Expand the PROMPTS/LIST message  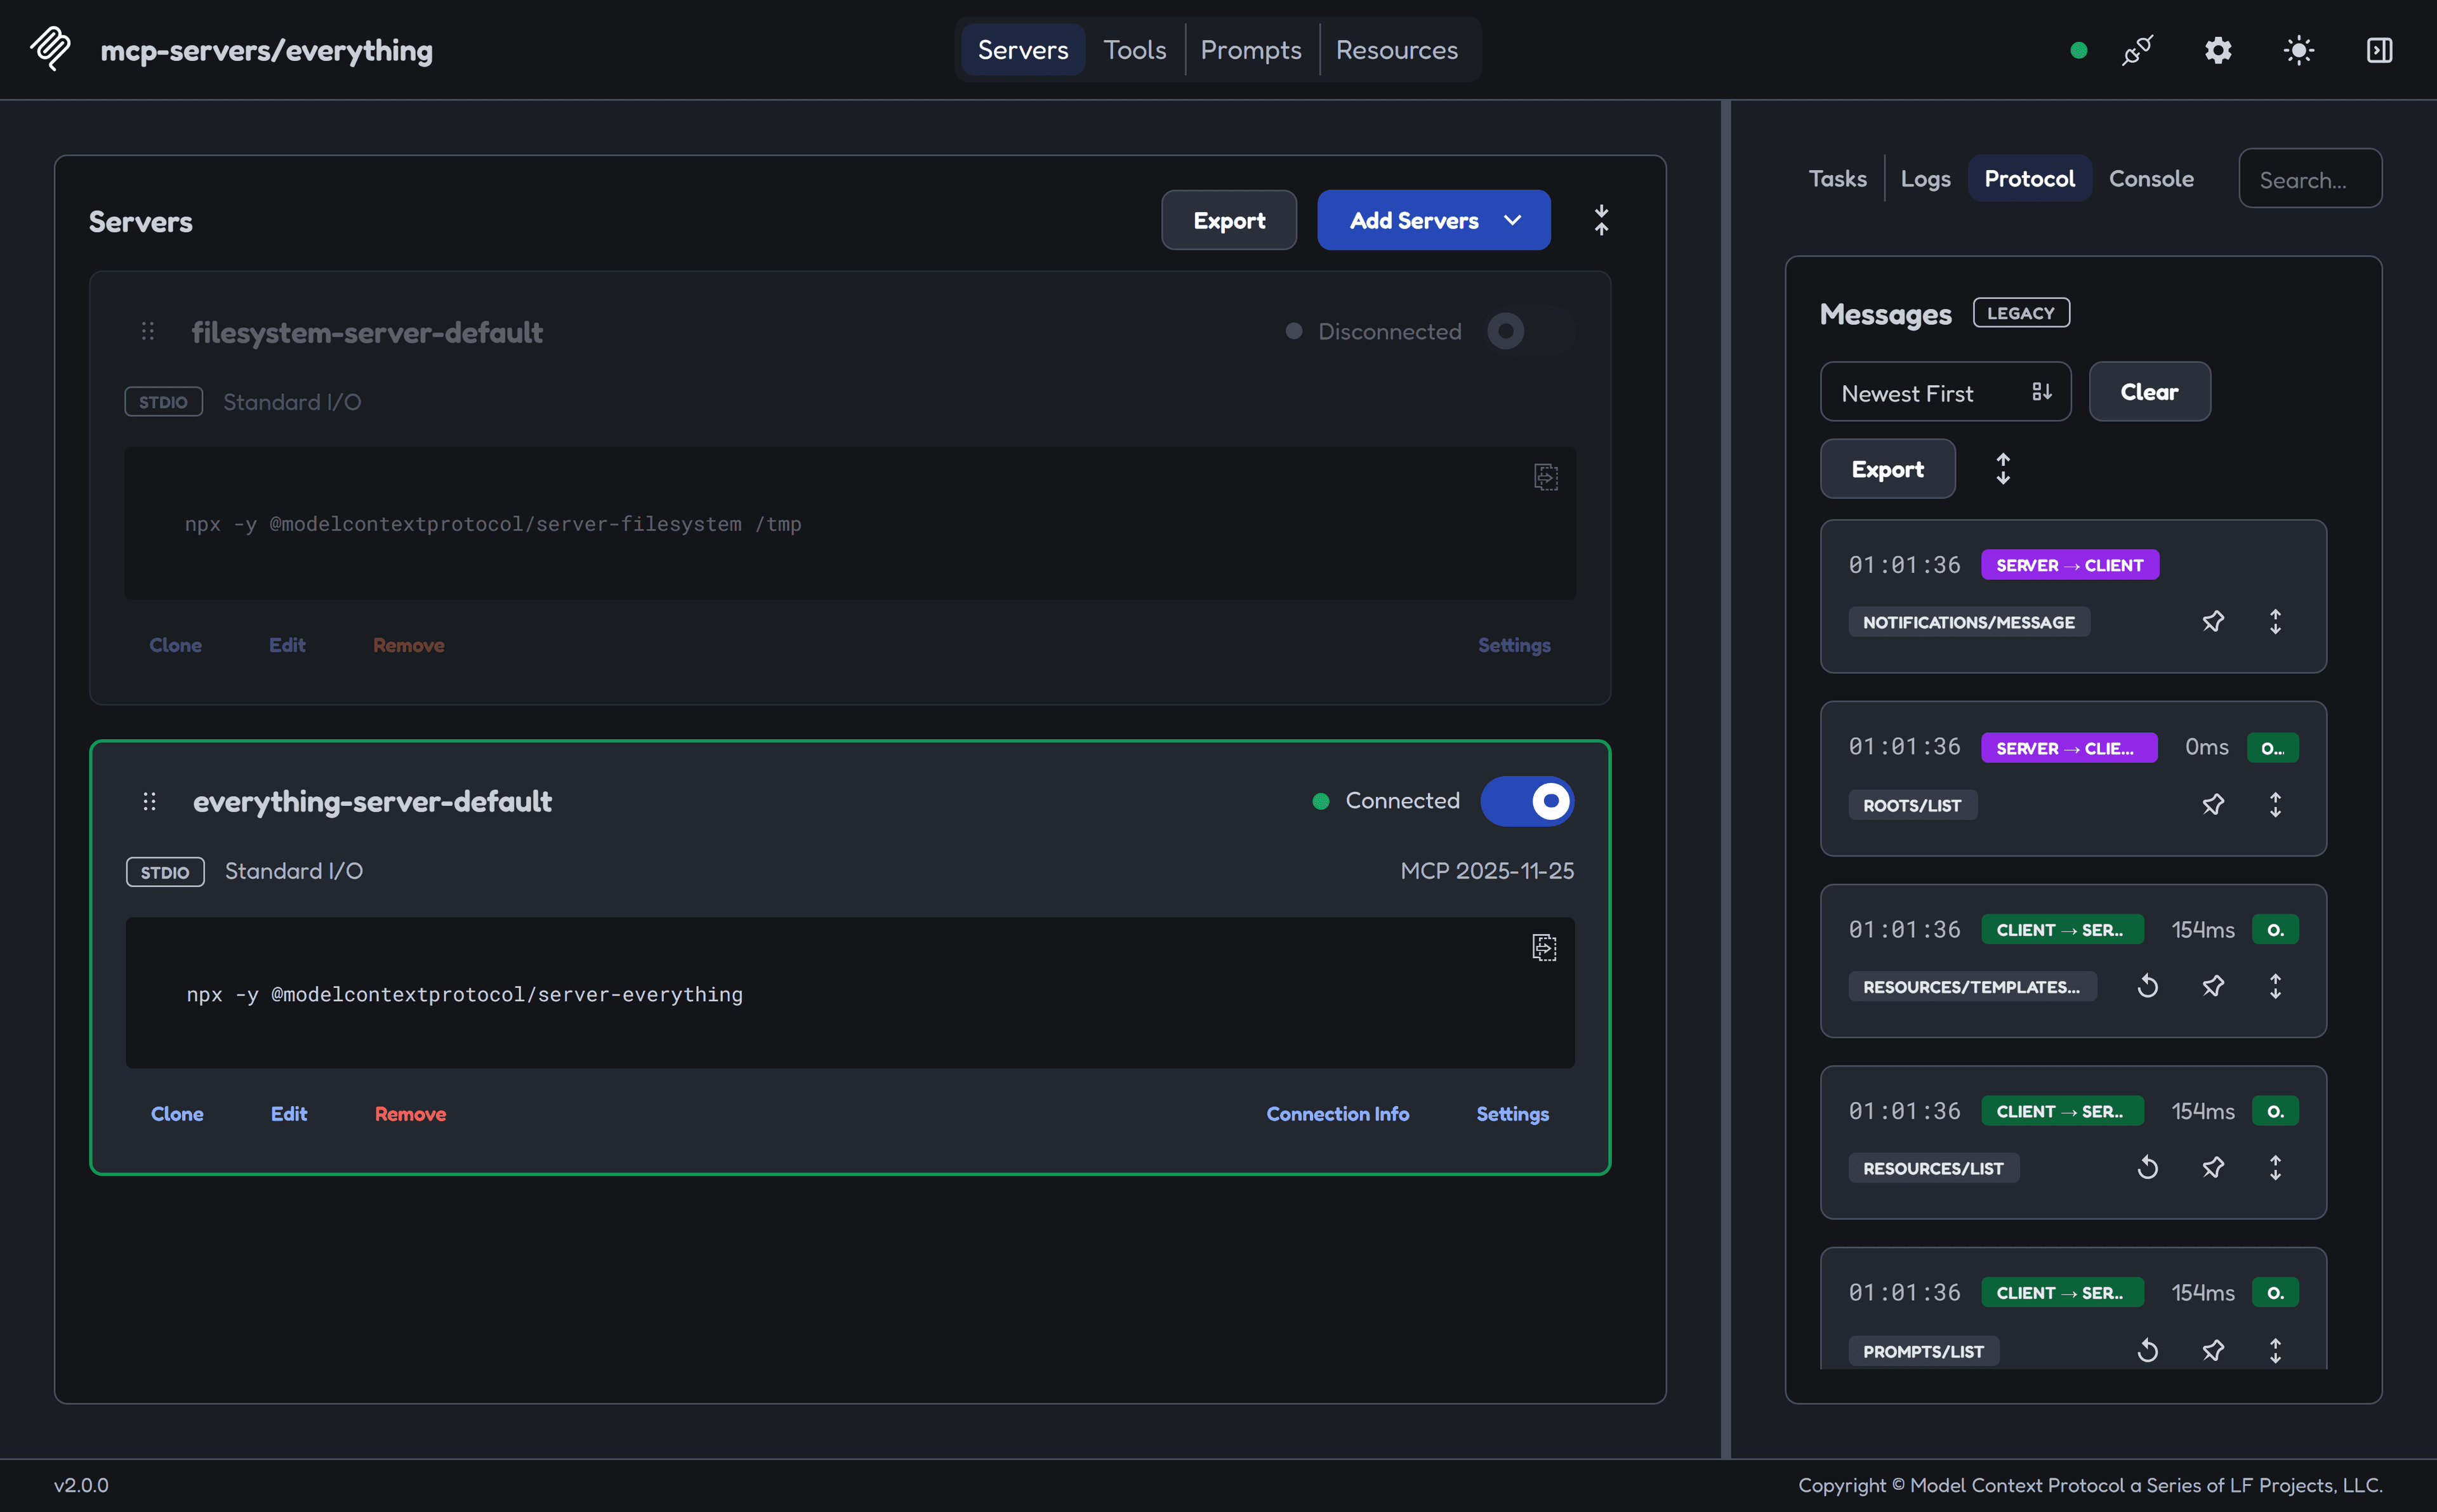(x=2275, y=1351)
